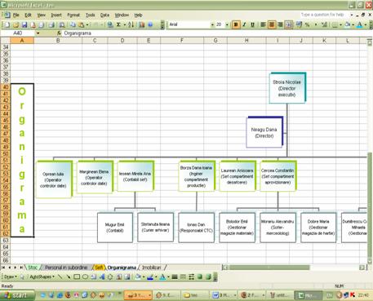Toggle Underline formatting button
The image size is (373, 301).
[x=252, y=24]
